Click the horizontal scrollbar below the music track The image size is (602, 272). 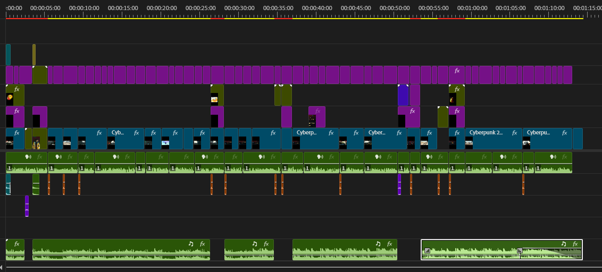(304, 267)
